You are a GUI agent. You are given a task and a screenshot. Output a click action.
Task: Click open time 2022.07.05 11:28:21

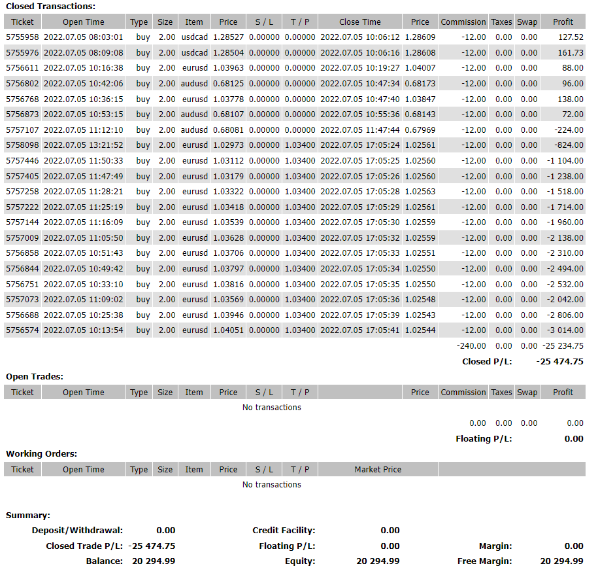84,192
